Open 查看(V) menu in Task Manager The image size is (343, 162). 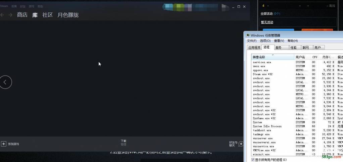coord(279,41)
